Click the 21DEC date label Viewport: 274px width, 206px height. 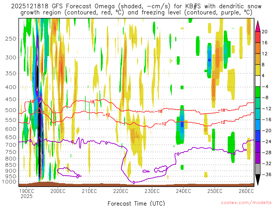point(89,191)
